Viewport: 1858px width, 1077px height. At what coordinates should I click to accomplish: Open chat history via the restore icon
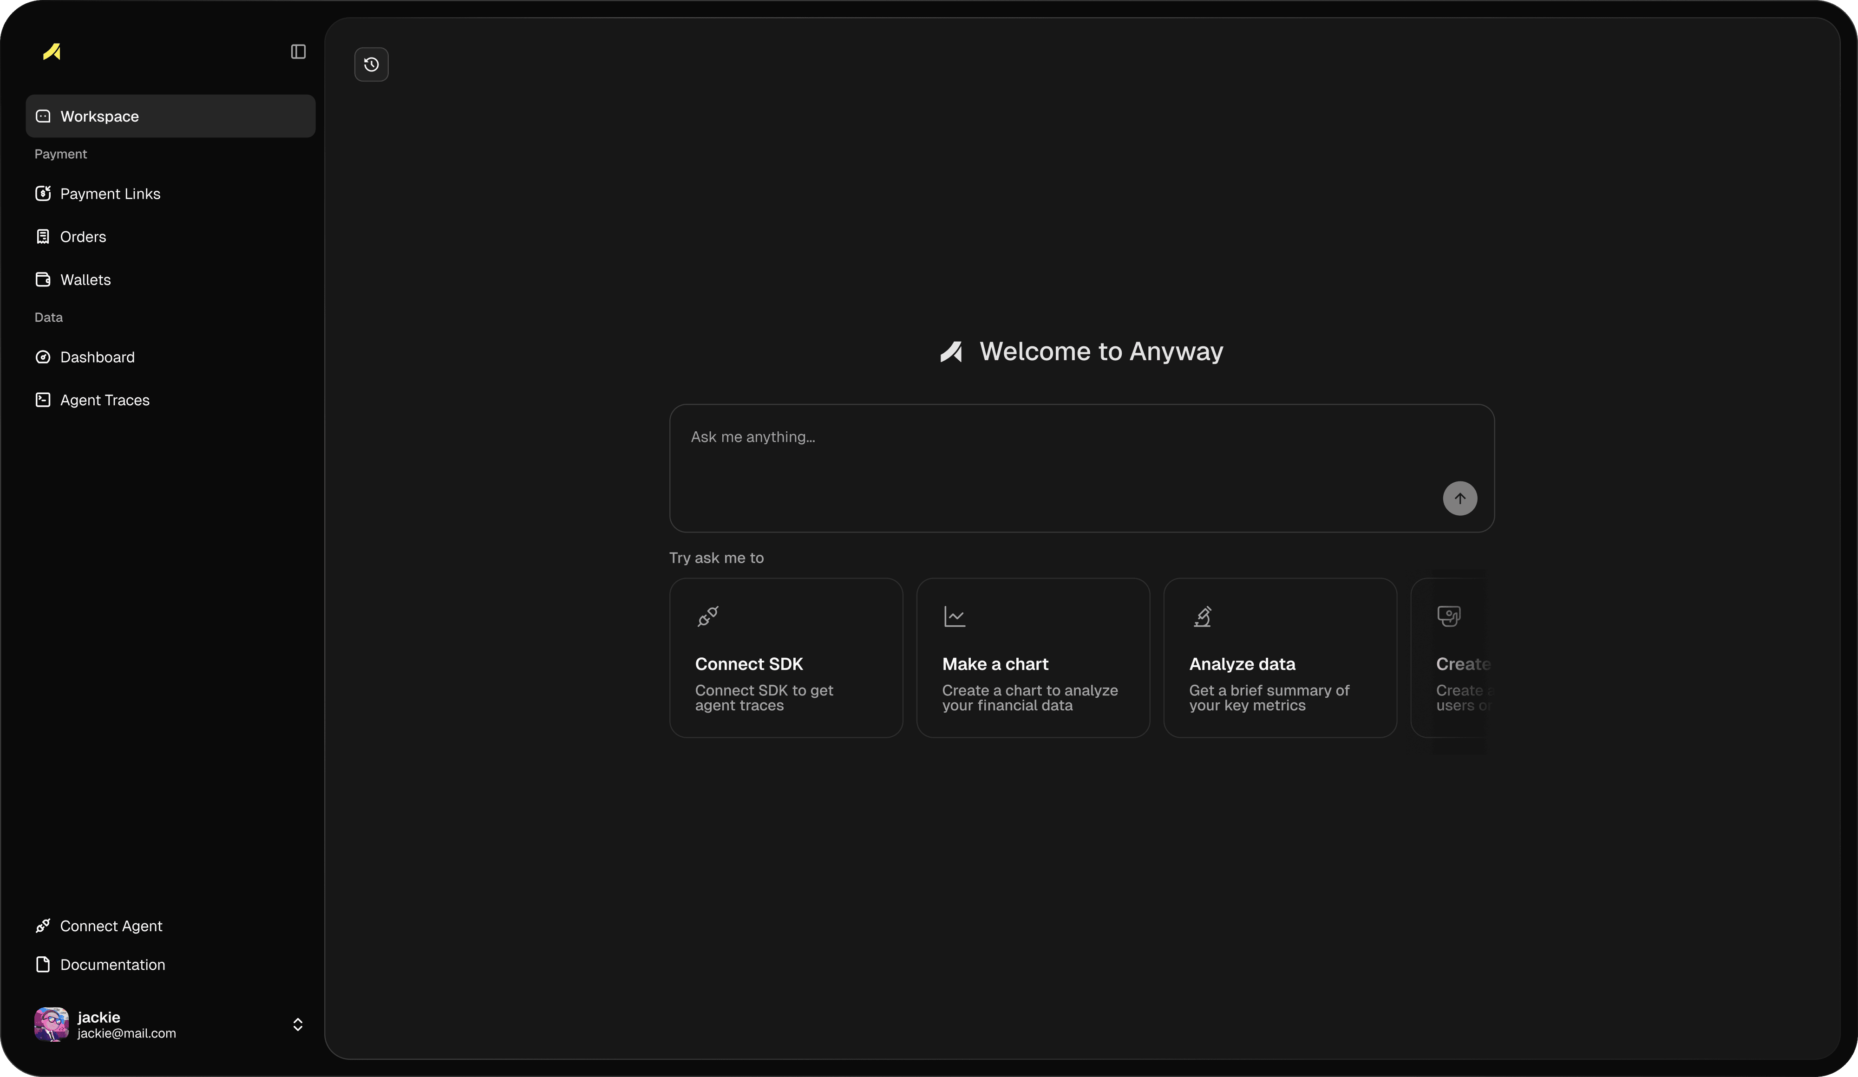click(x=370, y=64)
